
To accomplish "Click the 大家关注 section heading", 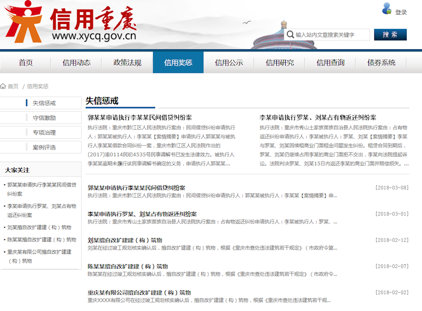I will 17,170.
